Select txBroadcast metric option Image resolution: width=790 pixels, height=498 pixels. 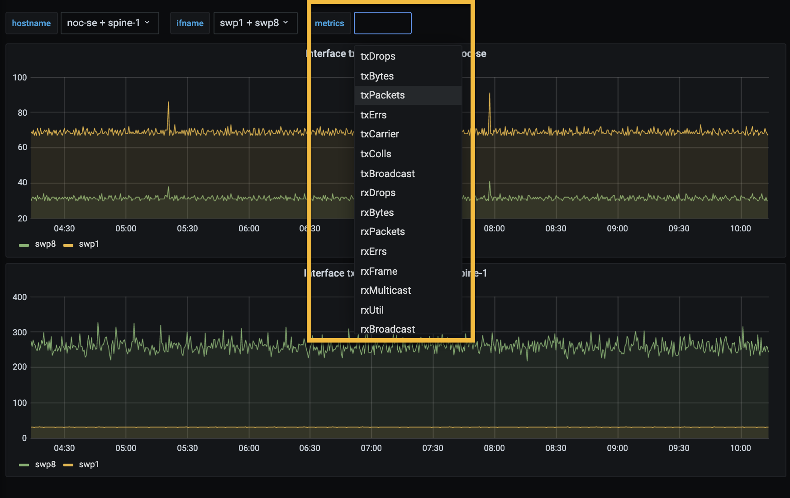pos(387,174)
